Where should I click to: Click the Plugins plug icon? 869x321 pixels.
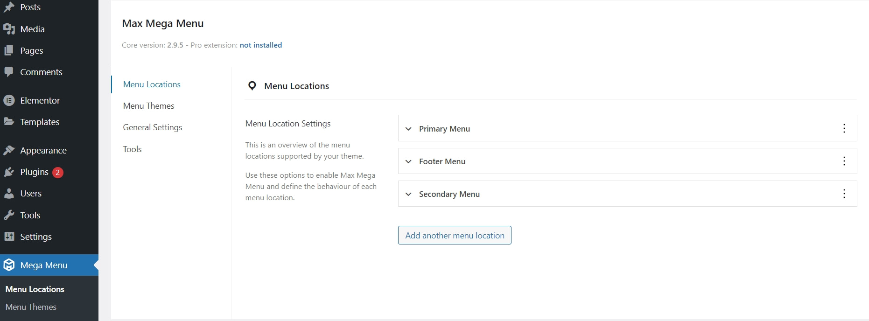[x=10, y=172]
